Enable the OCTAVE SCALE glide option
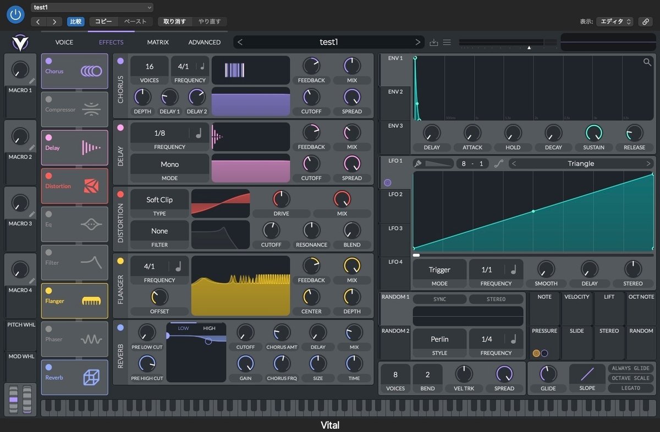This screenshot has height=432, width=660. coord(630,378)
